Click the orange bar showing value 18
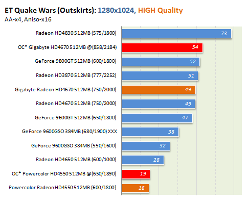This screenshot has height=205, width=249. tap(135, 188)
